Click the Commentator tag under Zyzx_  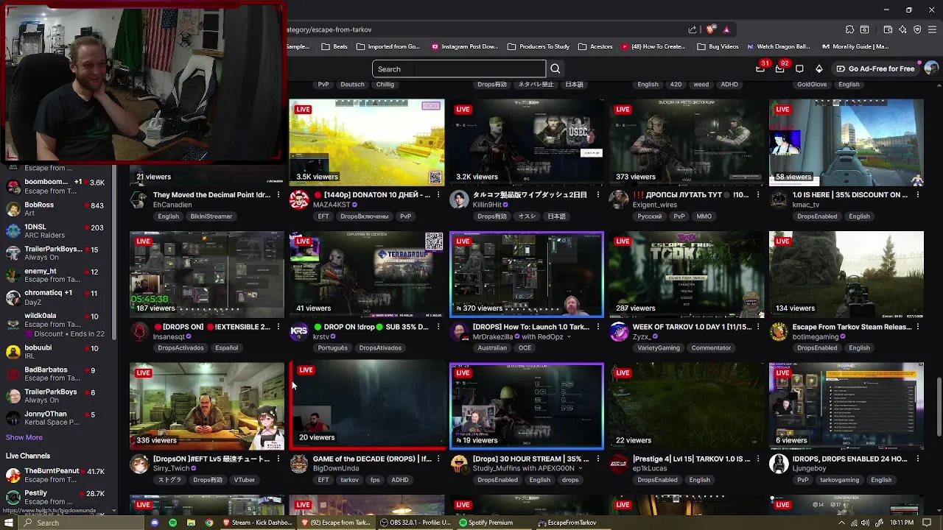[x=711, y=348]
